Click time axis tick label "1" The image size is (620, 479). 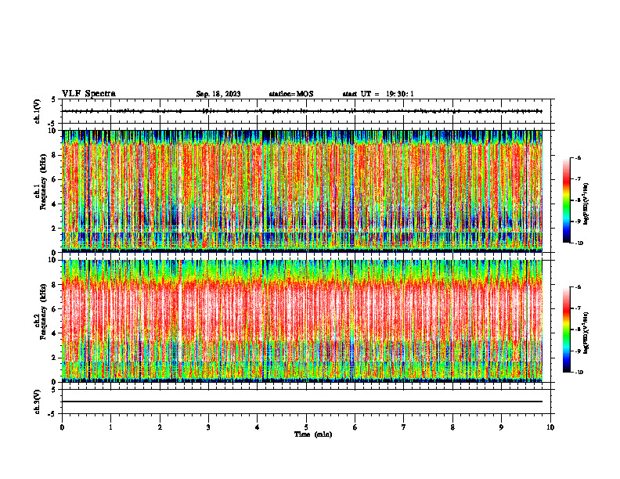pyautogui.click(x=111, y=427)
